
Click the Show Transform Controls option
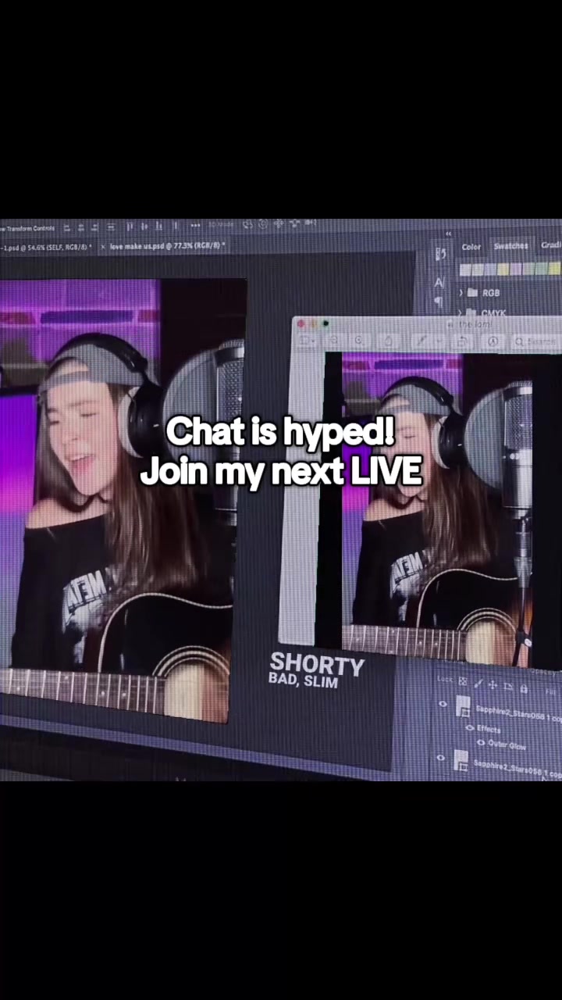click(x=27, y=228)
